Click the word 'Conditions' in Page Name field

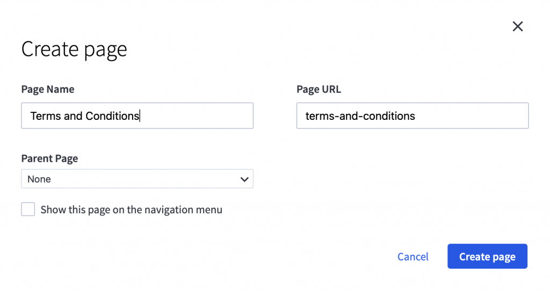pyautogui.click(x=112, y=116)
